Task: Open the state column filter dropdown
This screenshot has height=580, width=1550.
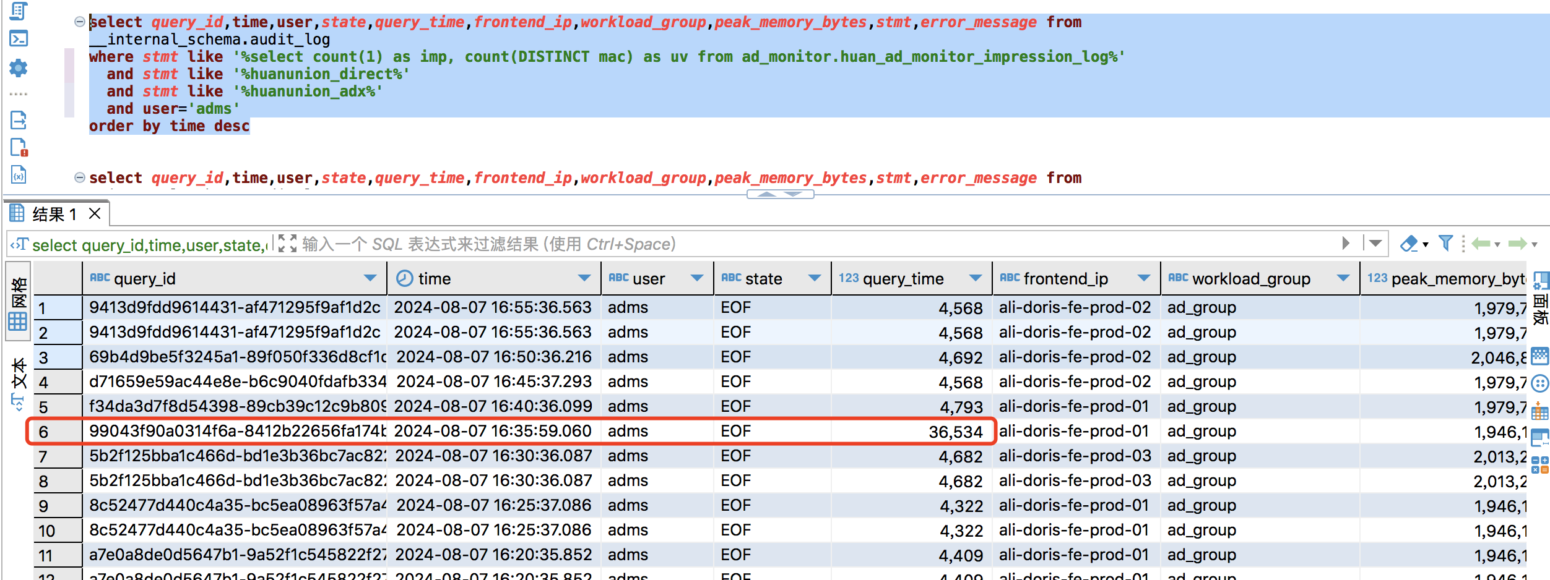Action: (815, 278)
